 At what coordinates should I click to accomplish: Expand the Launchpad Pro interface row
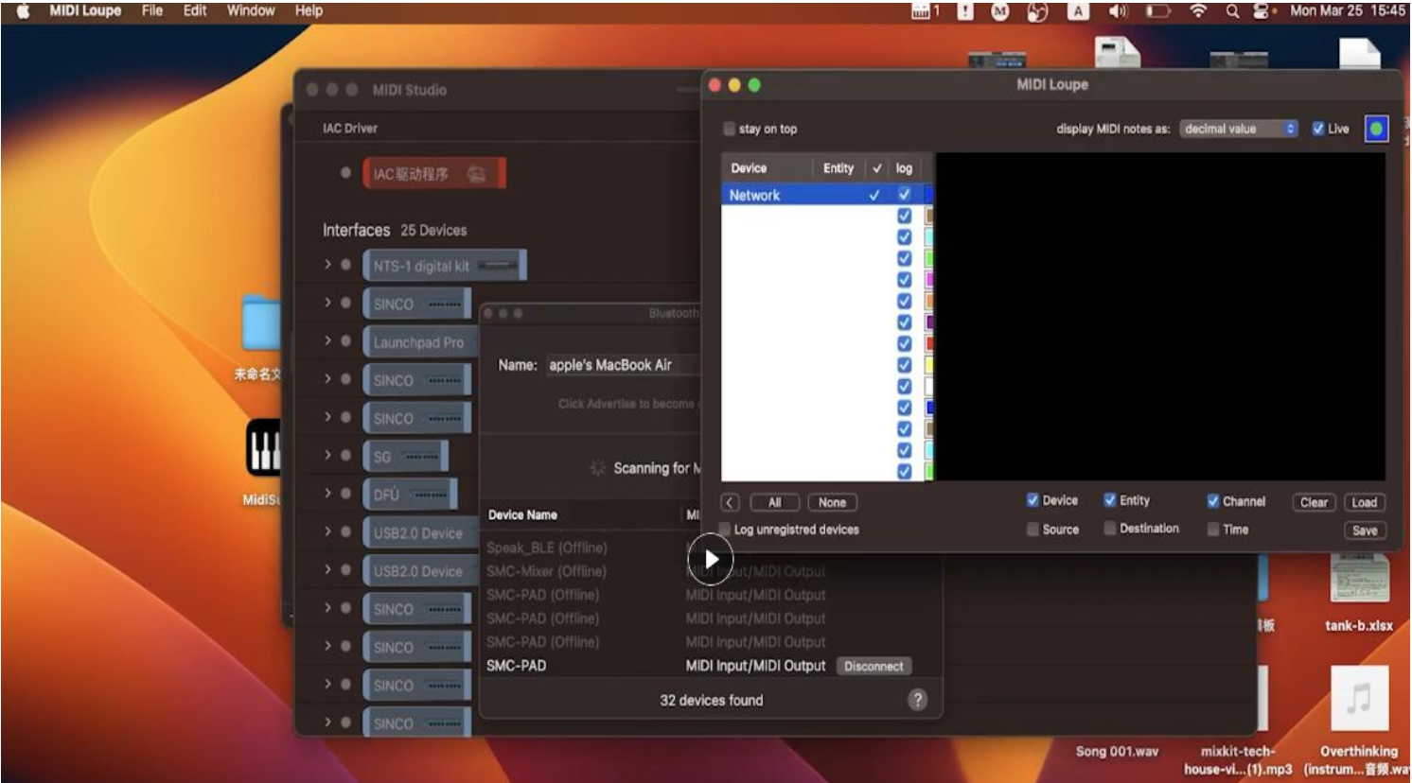327,340
